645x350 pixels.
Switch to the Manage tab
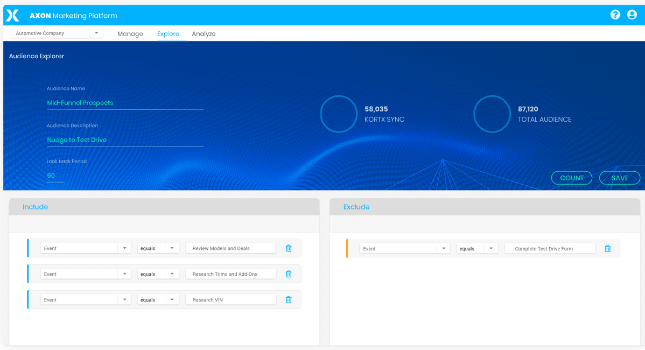coord(130,34)
